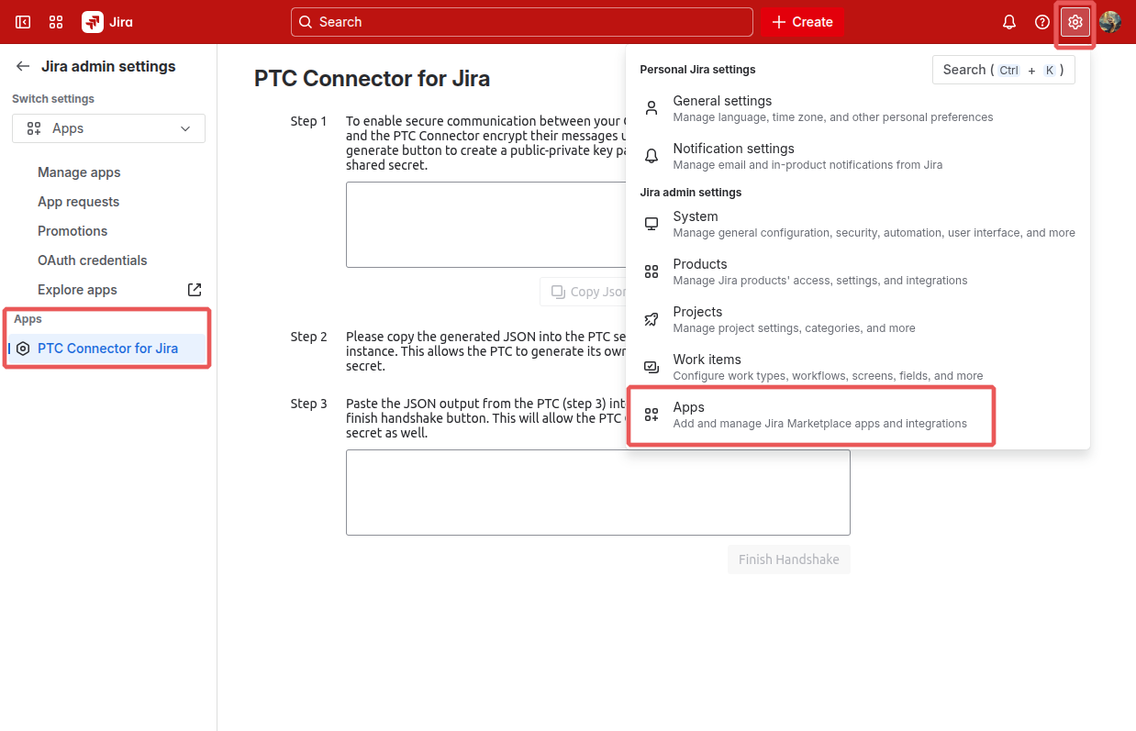Click inside the settings search field

1003,69
